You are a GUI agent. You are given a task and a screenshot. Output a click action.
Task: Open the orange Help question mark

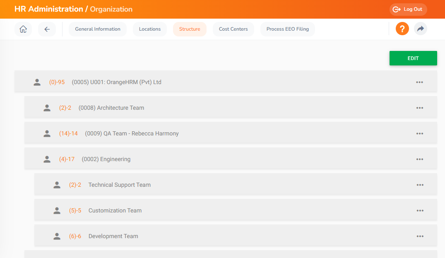click(x=402, y=29)
